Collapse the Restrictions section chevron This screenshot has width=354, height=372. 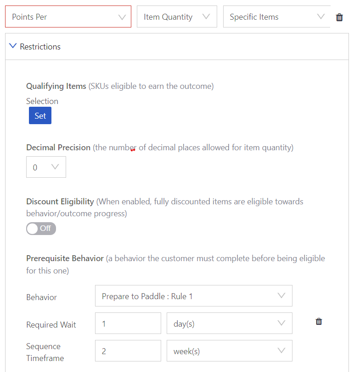click(x=13, y=46)
